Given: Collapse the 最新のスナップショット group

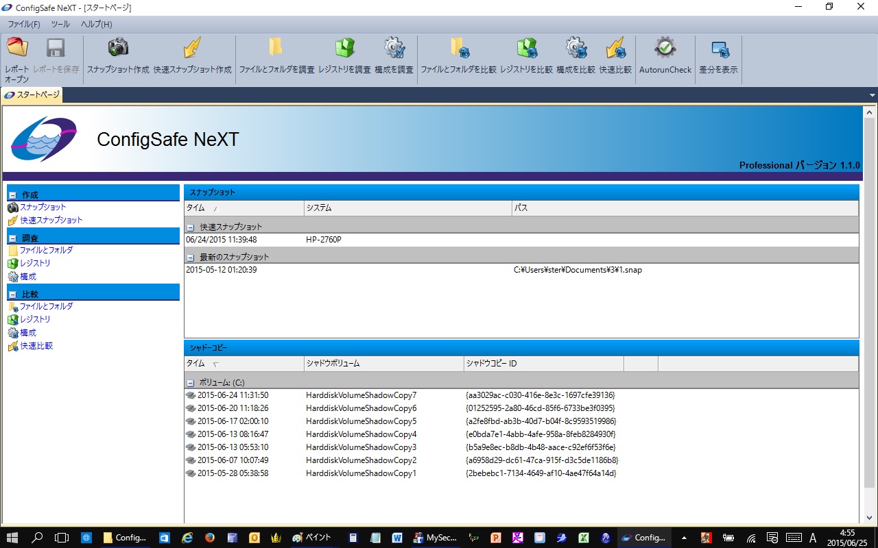Looking at the screenshot, I should coord(190,258).
